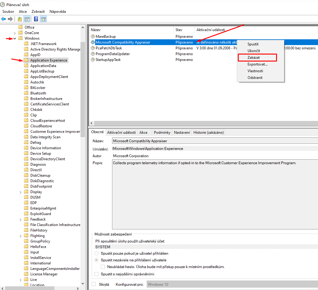
Task: Click the Diagnosis folder icon
Action: [26, 164]
